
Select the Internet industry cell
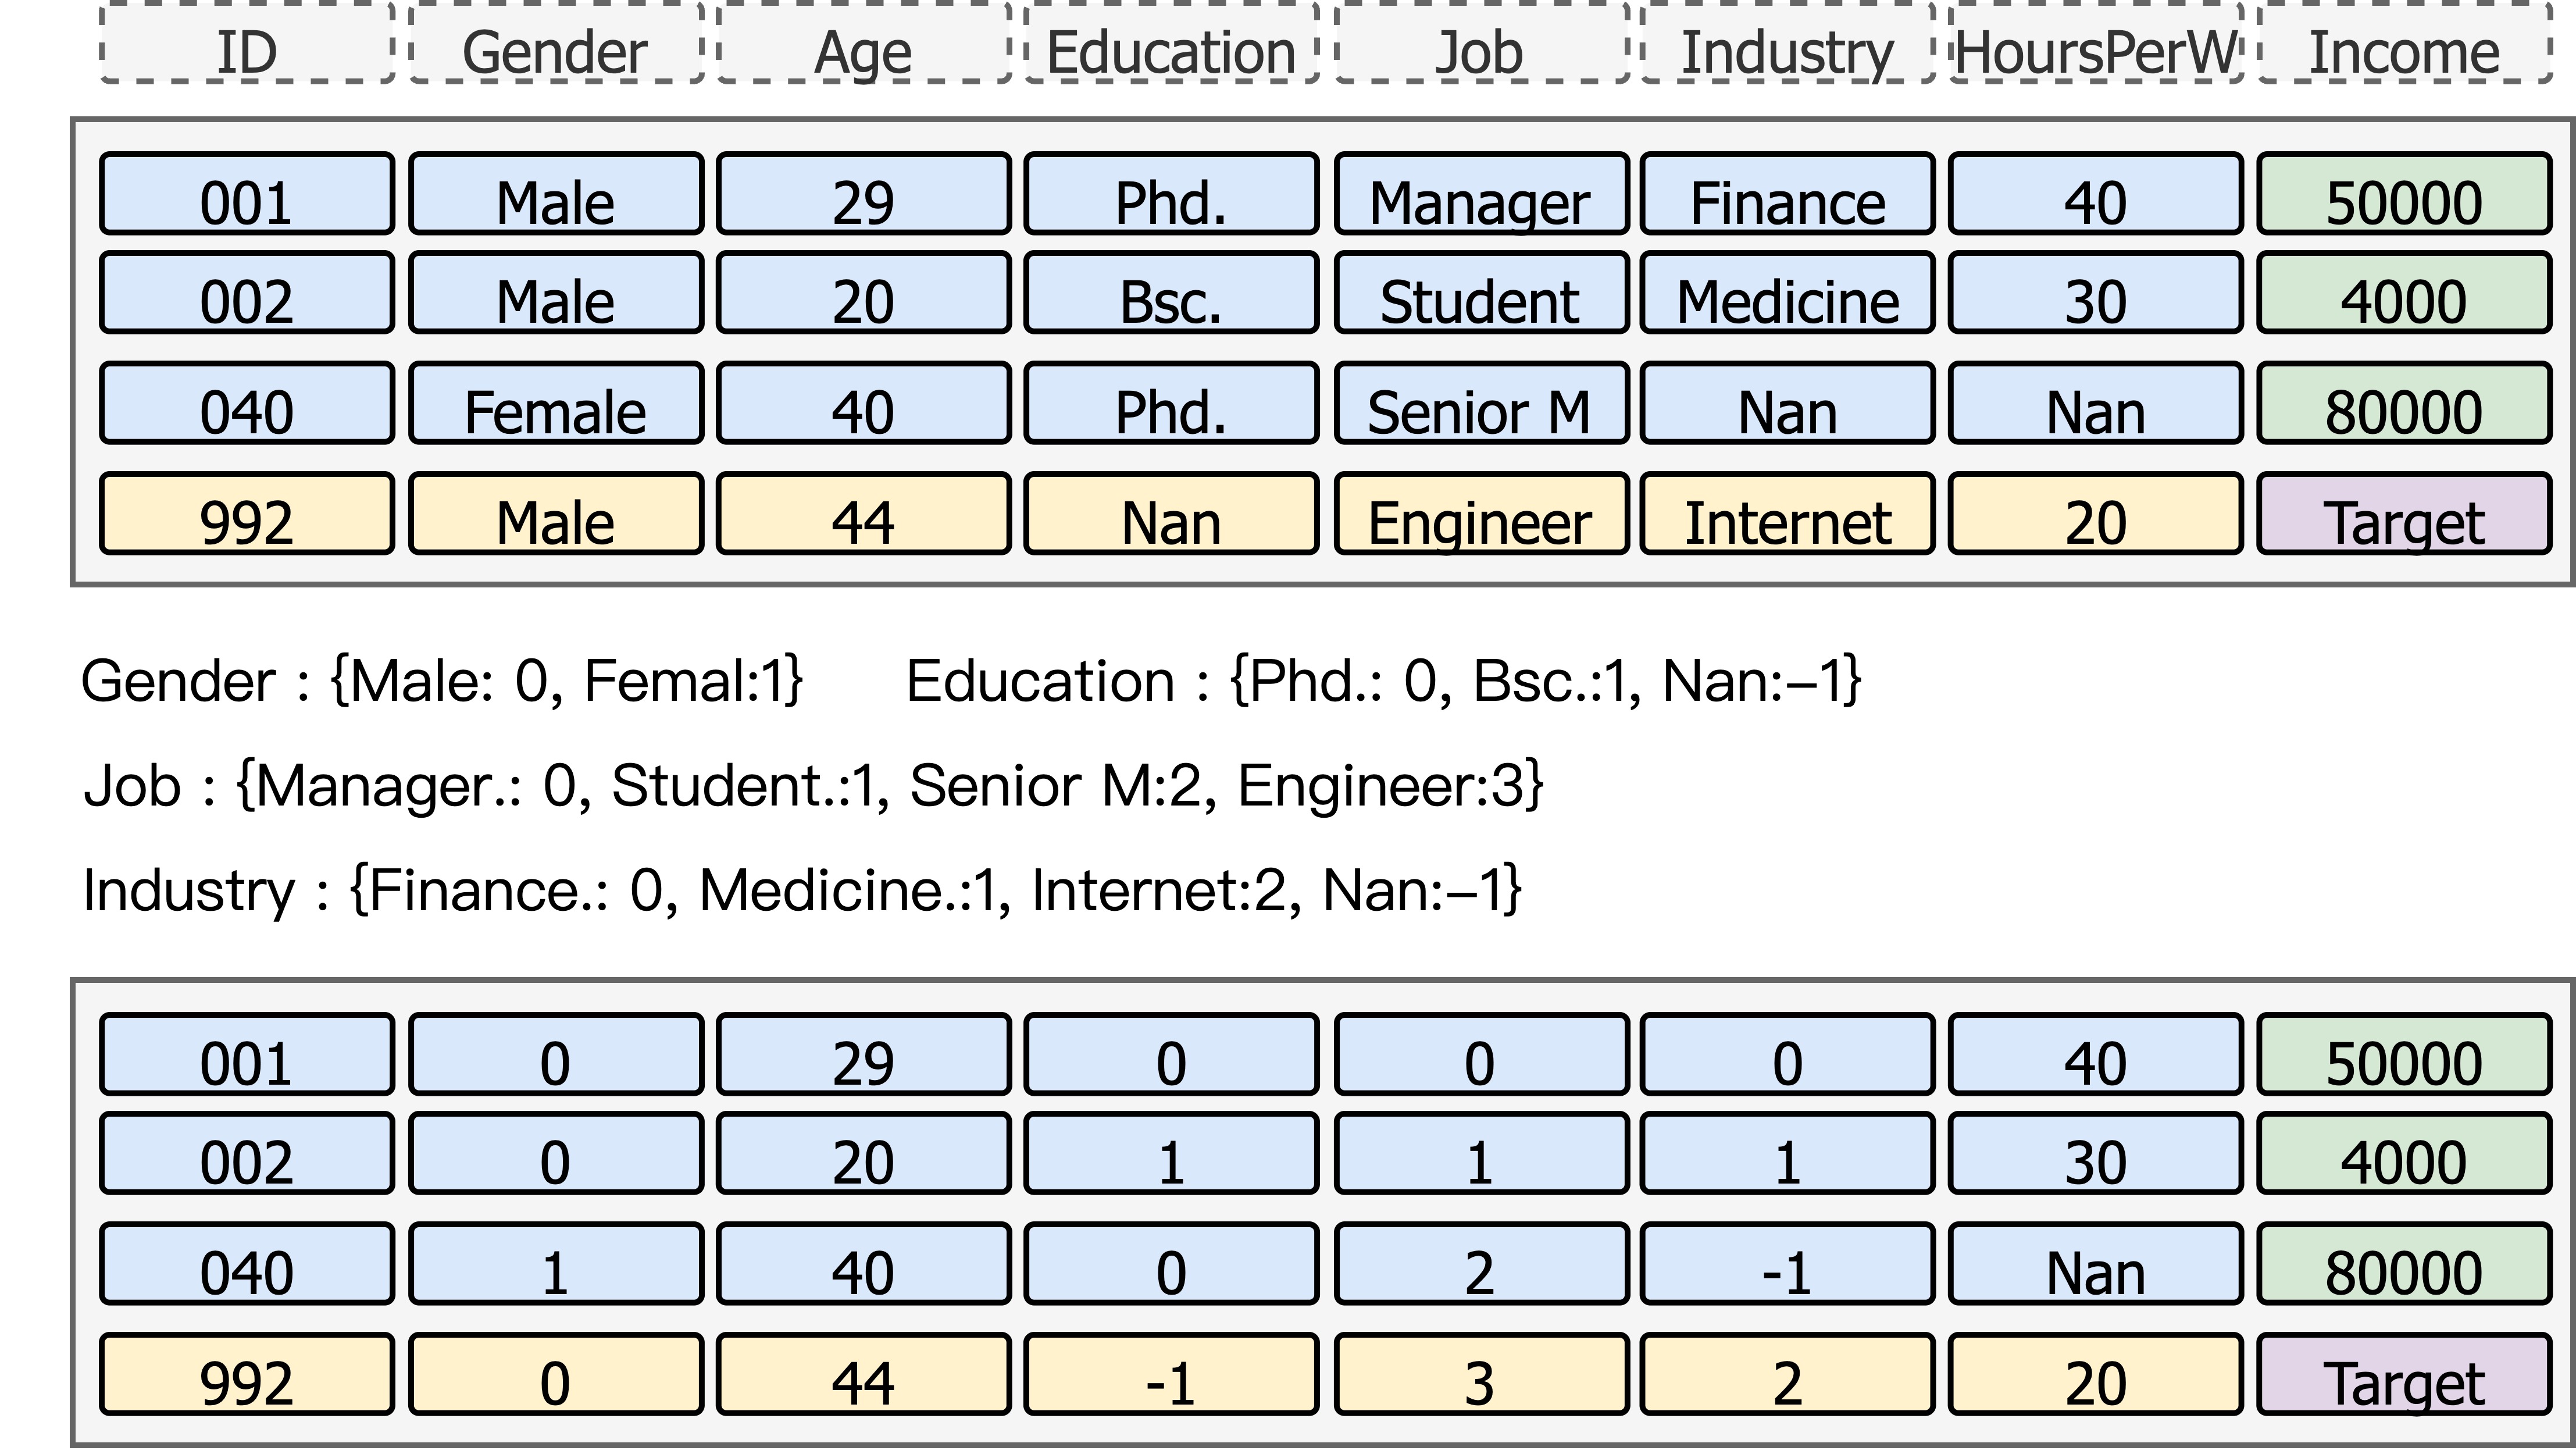coord(1787,513)
